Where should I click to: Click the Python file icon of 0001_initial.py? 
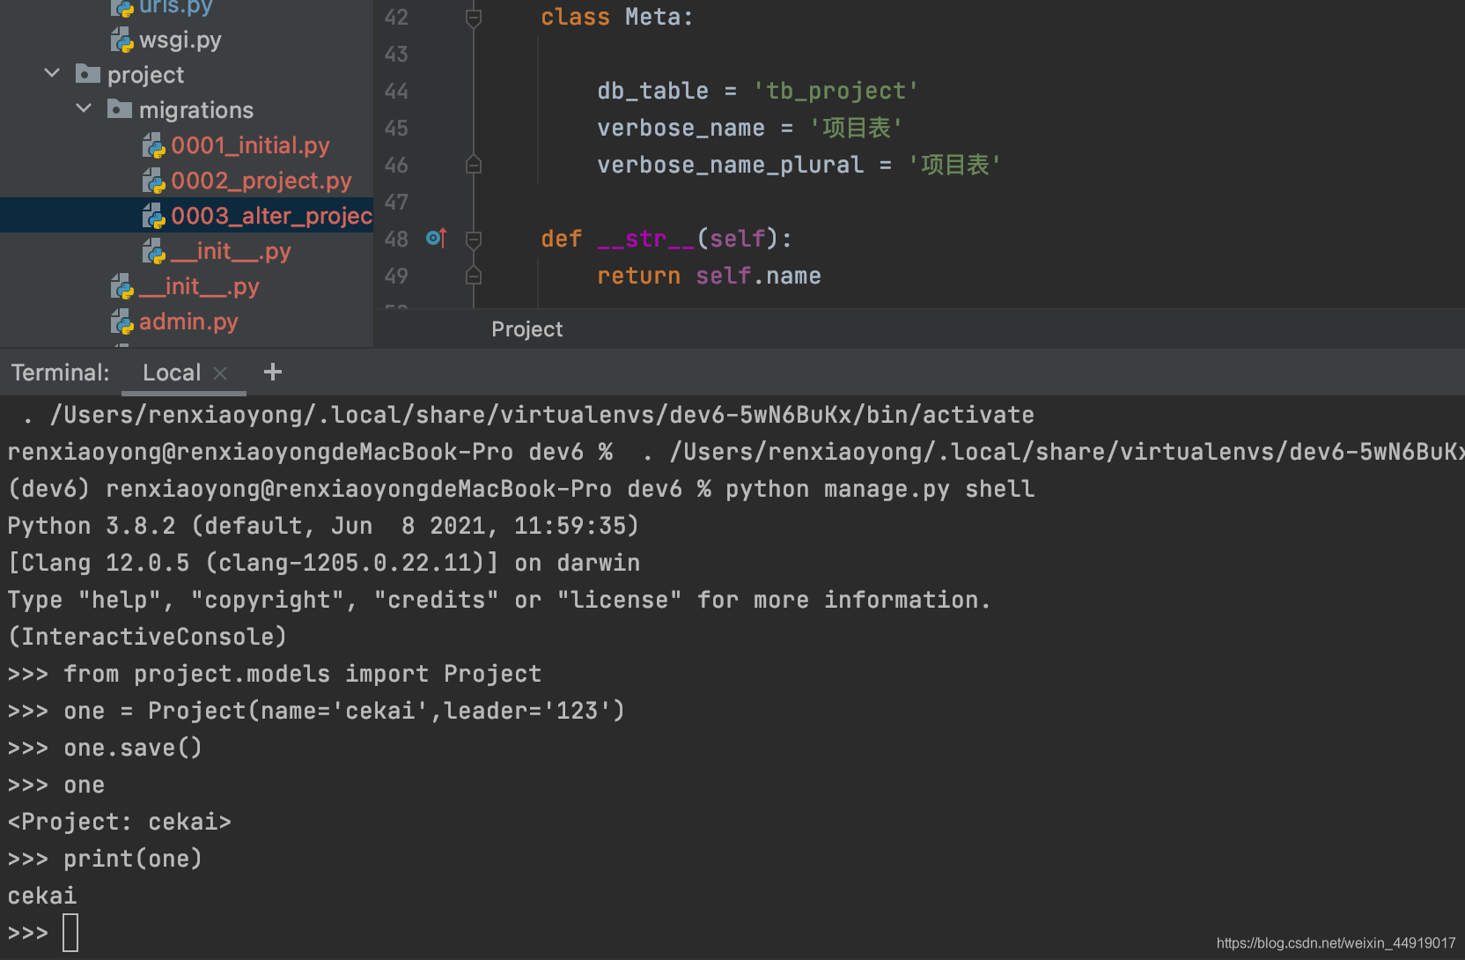(154, 145)
